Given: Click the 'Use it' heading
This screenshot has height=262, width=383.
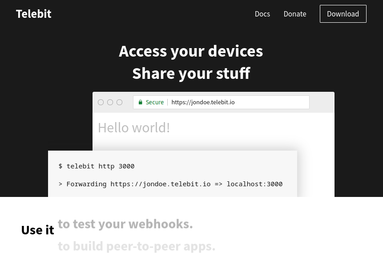Looking at the screenshot, I should (38, 230).
